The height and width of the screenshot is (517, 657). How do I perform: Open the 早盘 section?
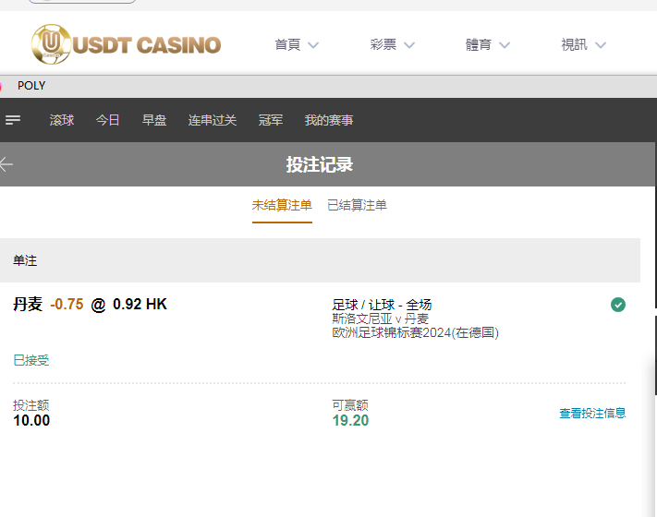coord(154,120)
